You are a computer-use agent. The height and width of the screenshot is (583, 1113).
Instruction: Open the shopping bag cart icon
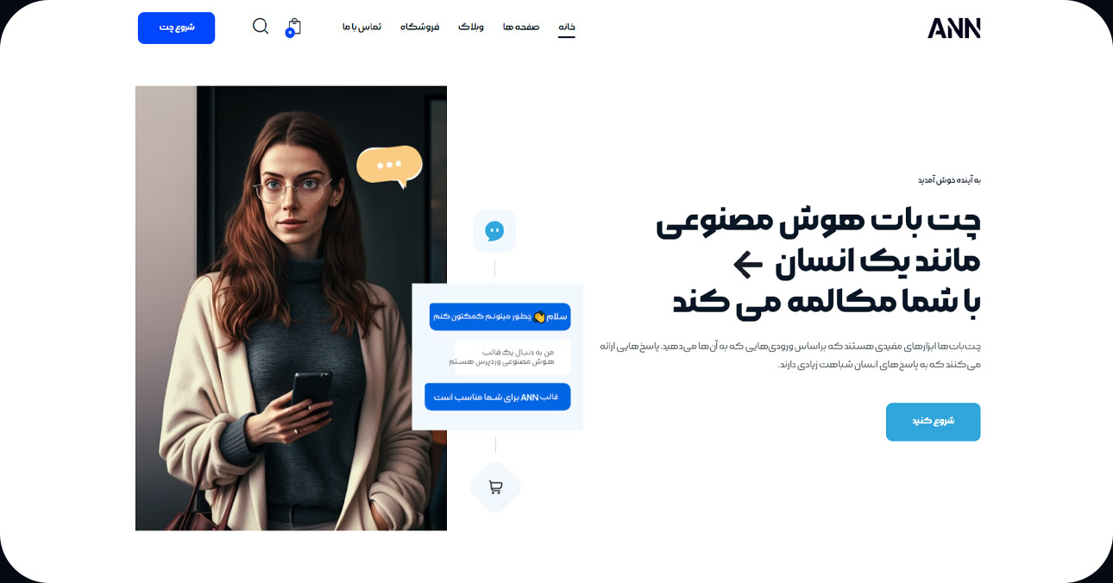pos(294,26)
